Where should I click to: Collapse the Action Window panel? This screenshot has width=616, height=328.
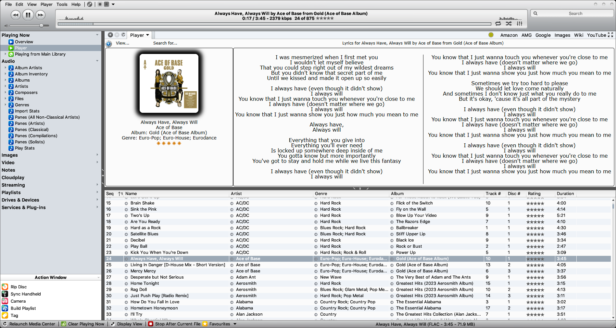click(98, 277)
